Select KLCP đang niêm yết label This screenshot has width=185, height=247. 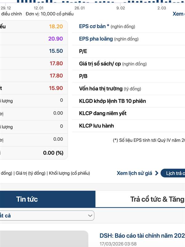(103, 113)
